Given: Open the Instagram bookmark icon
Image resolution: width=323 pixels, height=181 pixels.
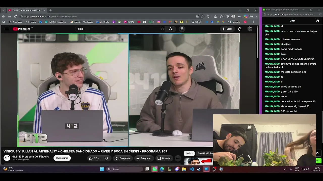Looking at the screenshot, I should point(159,22).
